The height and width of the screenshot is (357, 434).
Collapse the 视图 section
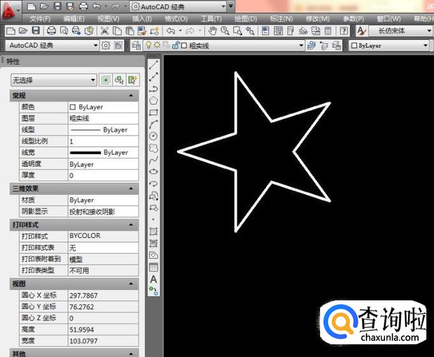[x=131, y=284]
